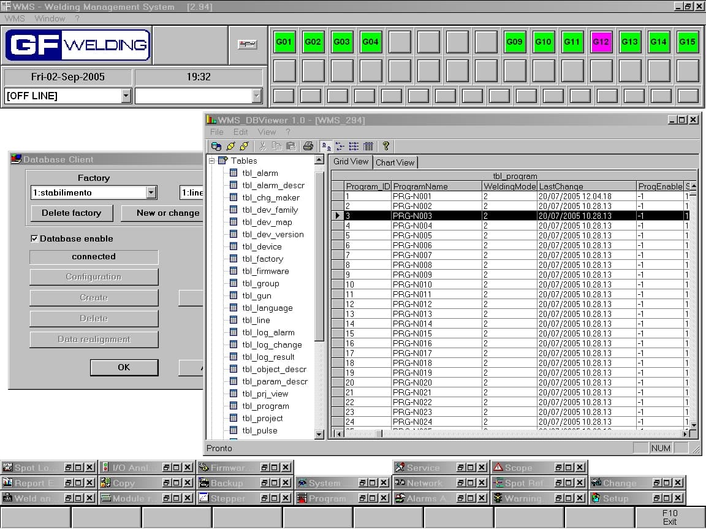
Task: Select the green G01 gun indicator
Action: (284, 42)
